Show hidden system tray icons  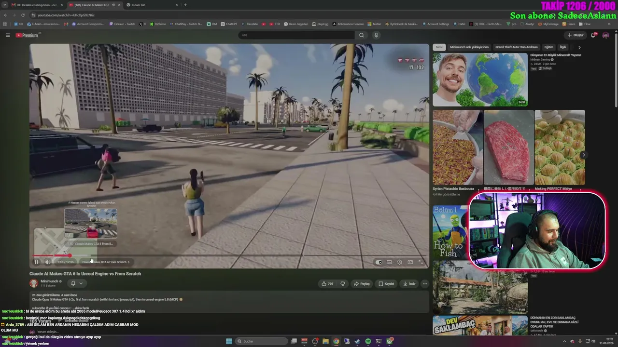[x=564, y=341]
